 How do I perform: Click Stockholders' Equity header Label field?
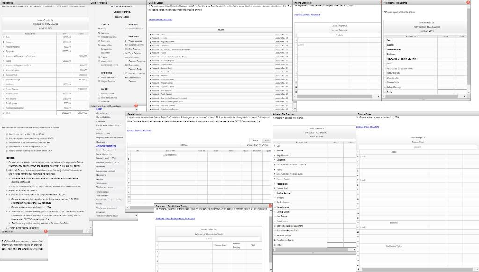tap(209, 239)
